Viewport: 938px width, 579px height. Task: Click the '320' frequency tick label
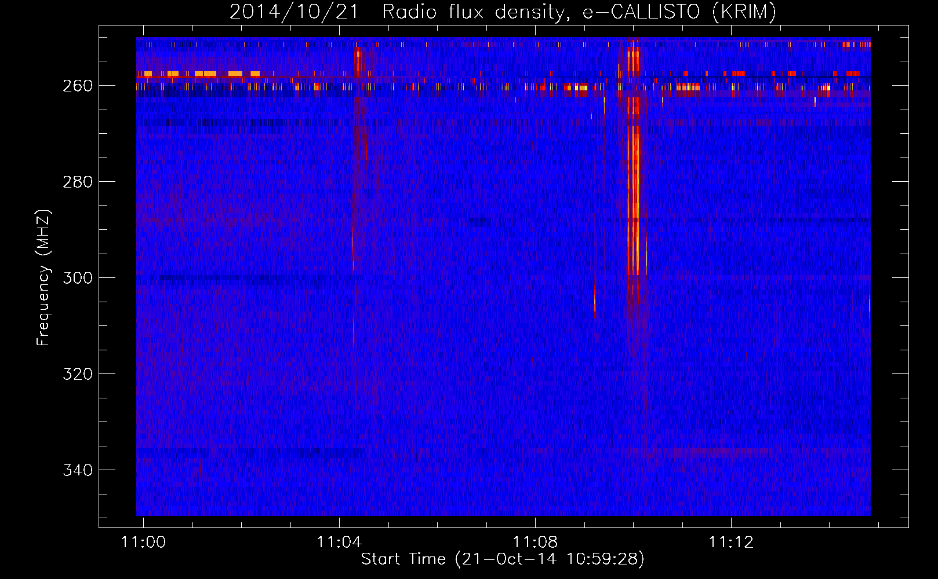coord(77,374)
